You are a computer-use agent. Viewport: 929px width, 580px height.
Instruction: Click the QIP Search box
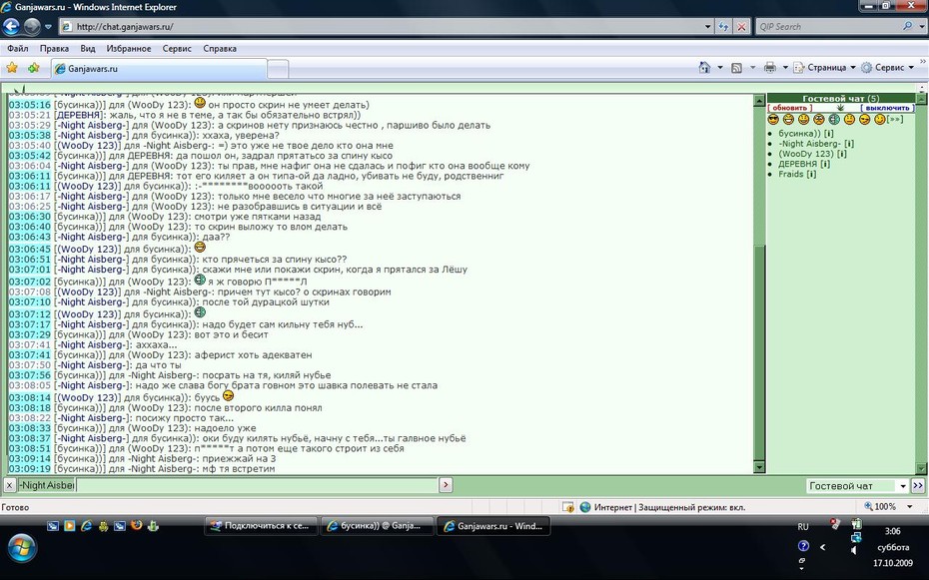829,27
